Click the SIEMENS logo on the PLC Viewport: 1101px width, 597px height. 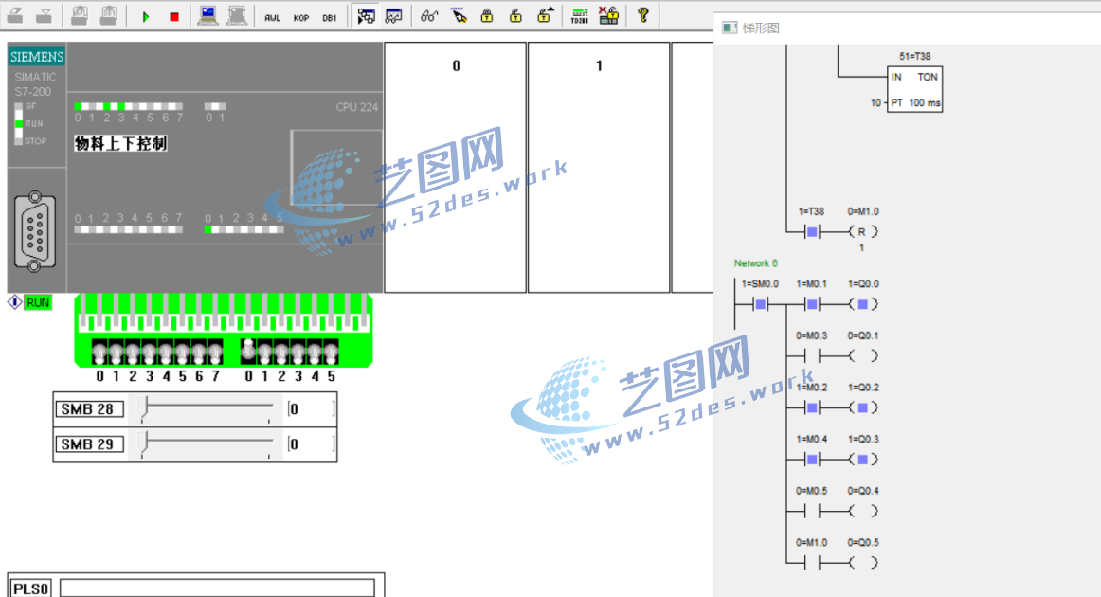pyautogui.click(x=37, y=57)
